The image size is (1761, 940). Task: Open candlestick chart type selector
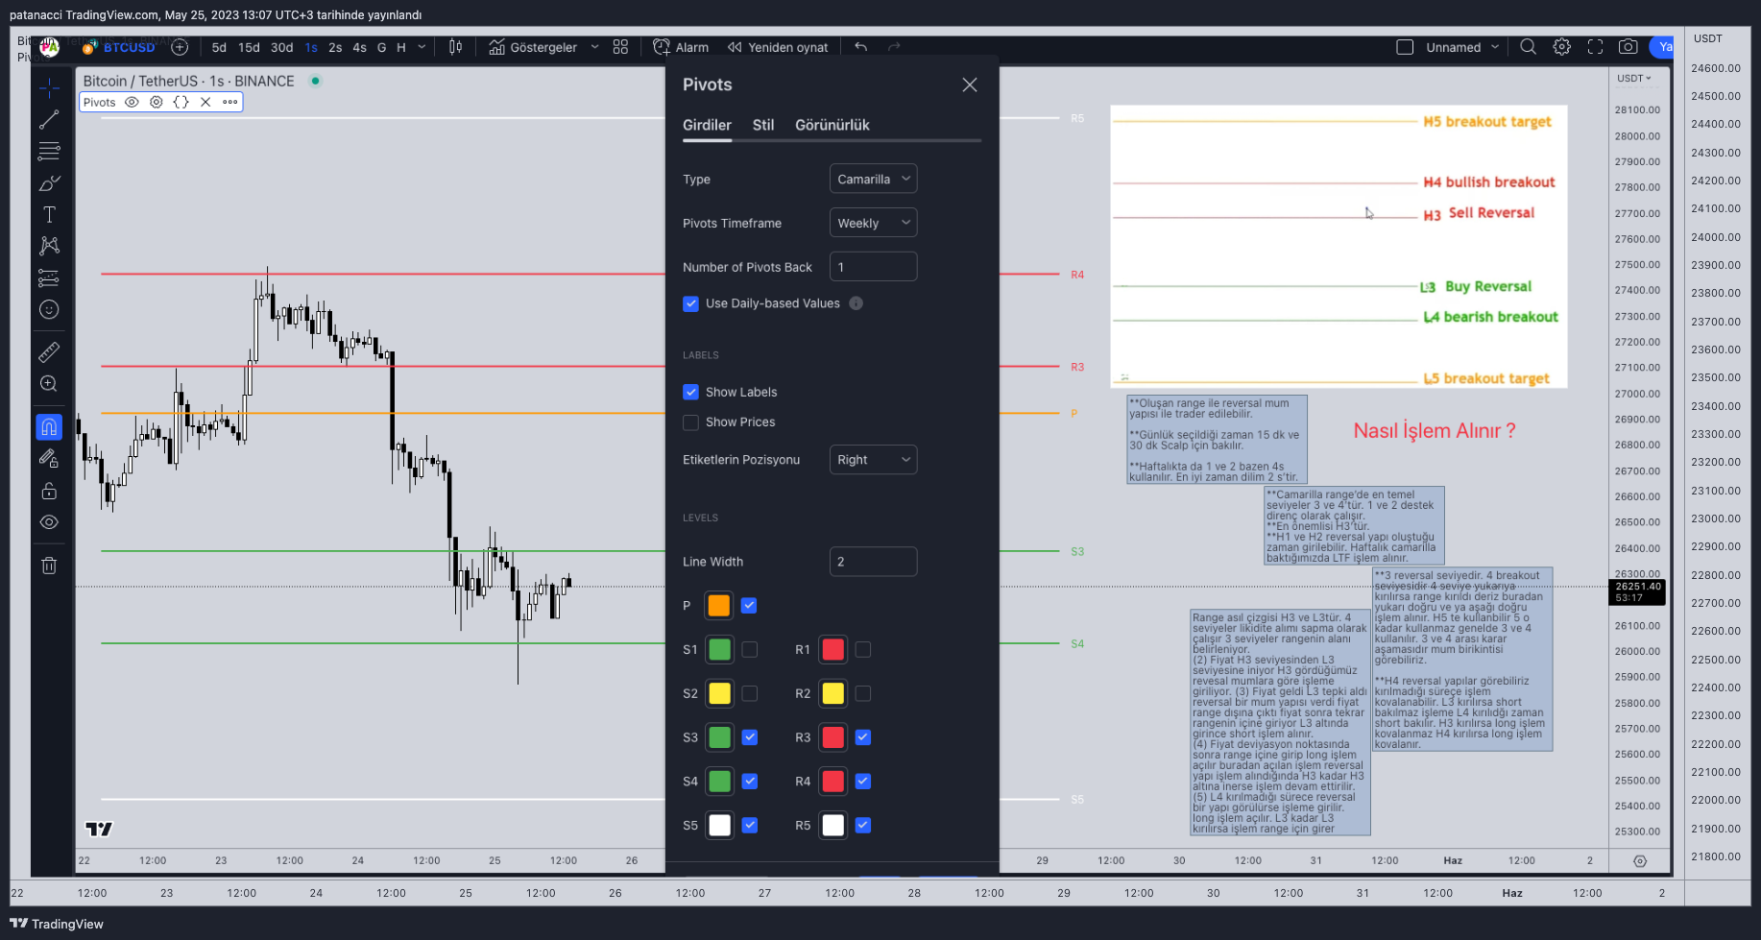pyautogui.click(x=456, y=47)
